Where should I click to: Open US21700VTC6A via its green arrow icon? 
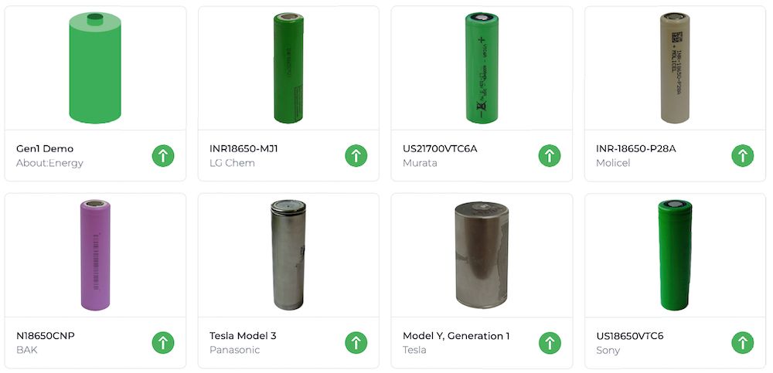549,156
